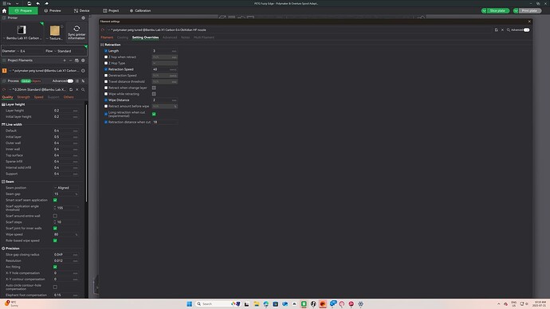The image size is (550, 309).
Task: Add a filament with the plus icon
Action: (x=65, y=61)
